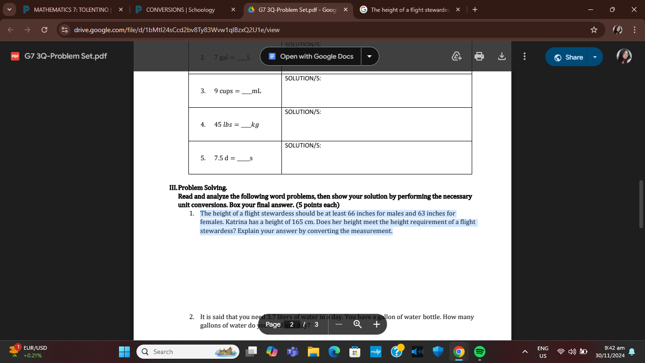Launch Microsoft Edge from taskbar

click(x=334, y=352)
